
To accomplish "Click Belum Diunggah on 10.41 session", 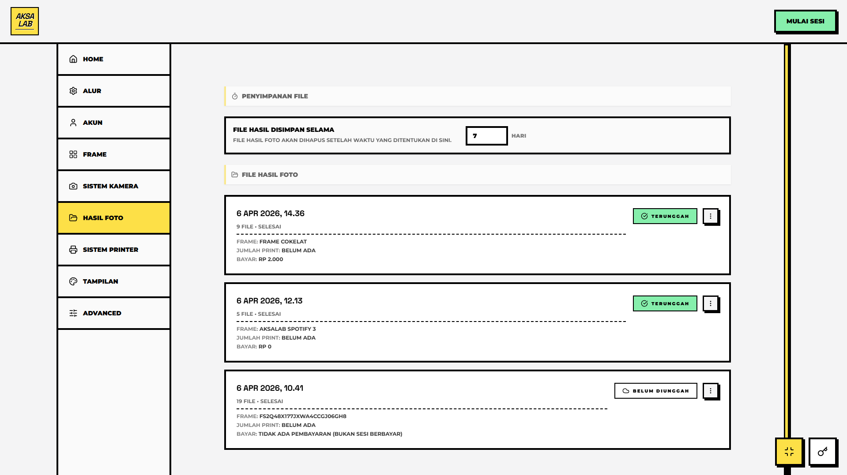I will 655,391.
